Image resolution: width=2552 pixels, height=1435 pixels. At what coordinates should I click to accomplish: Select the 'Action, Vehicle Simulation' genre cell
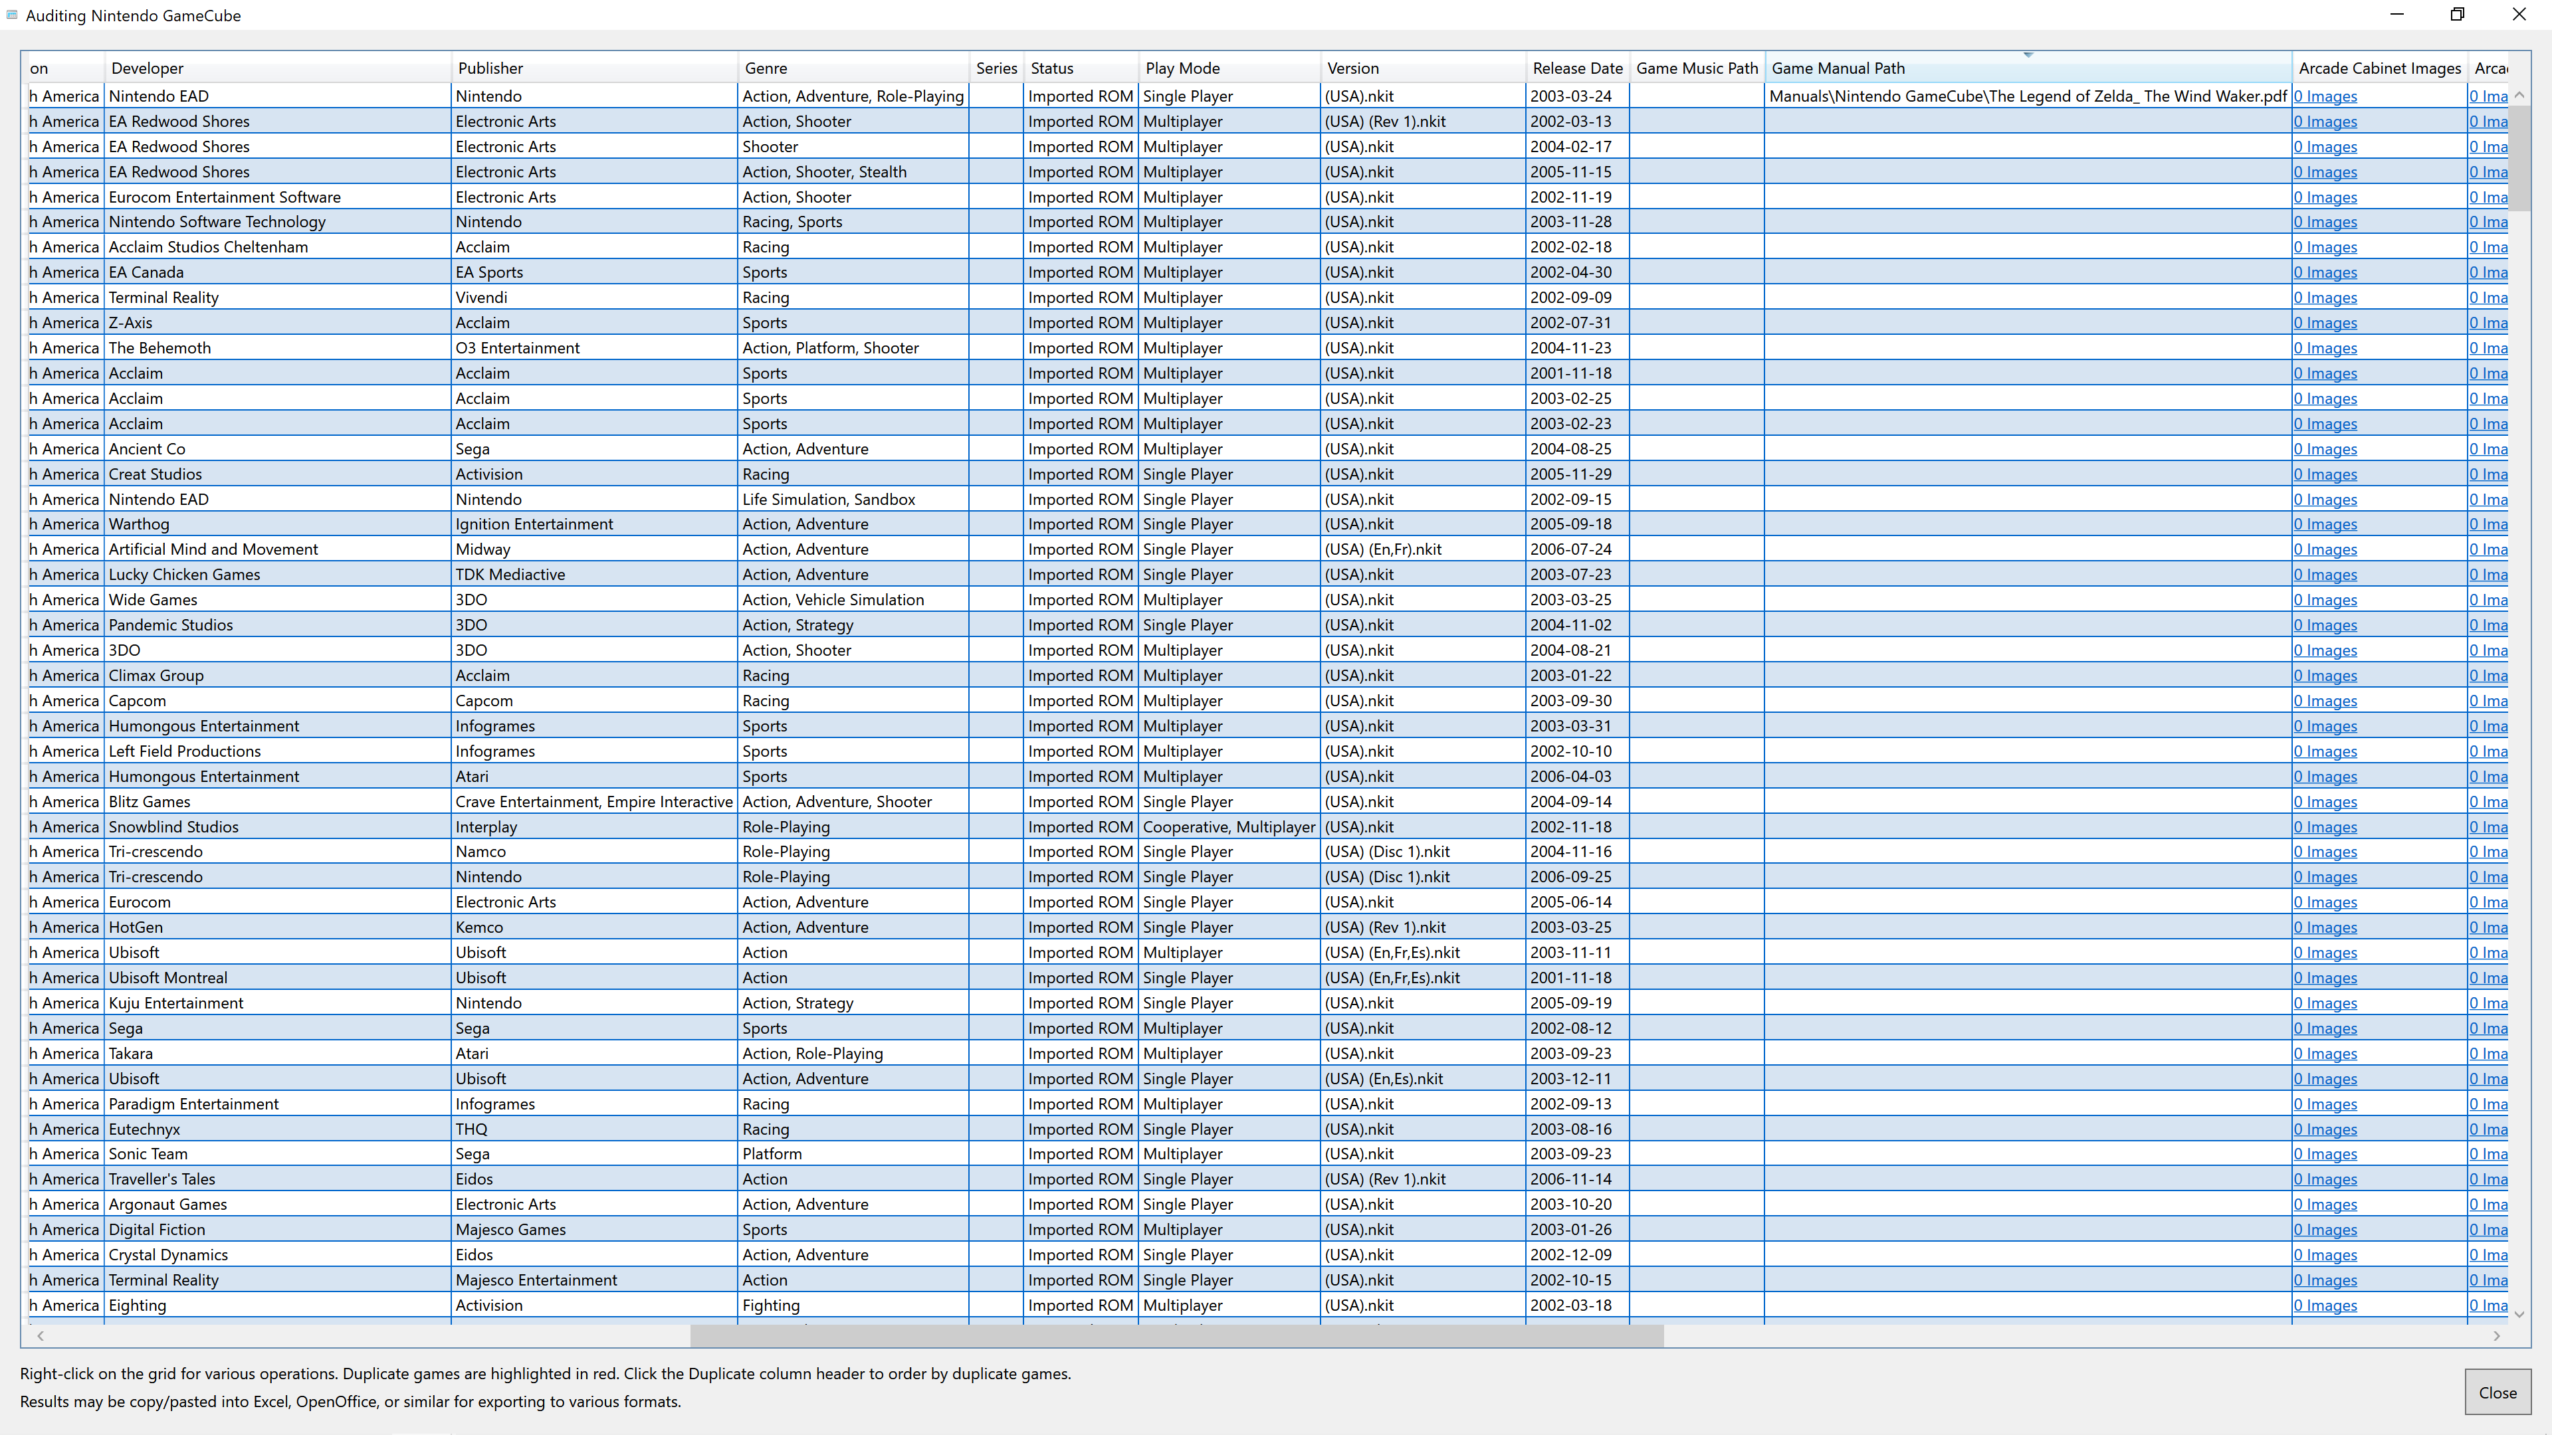tap(853, 599)
